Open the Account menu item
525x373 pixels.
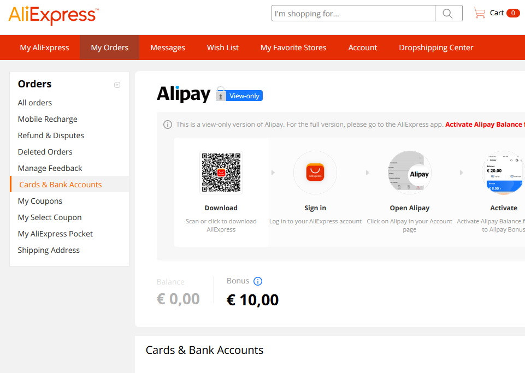click(x=363, y=48)
